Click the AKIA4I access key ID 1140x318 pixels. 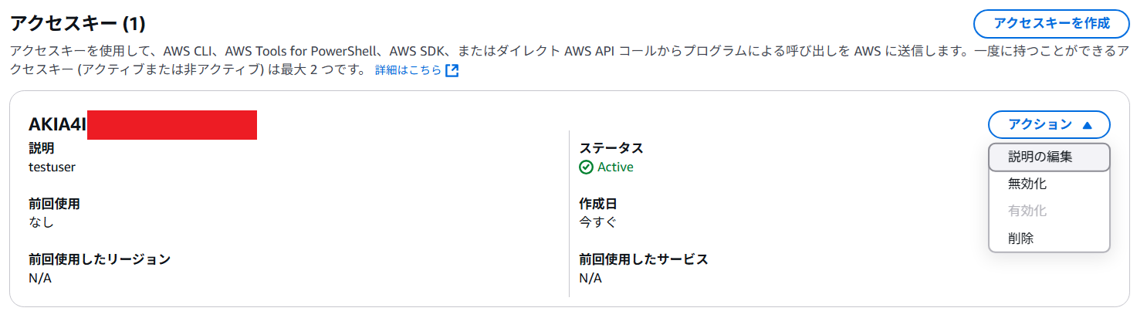[57, 124]
